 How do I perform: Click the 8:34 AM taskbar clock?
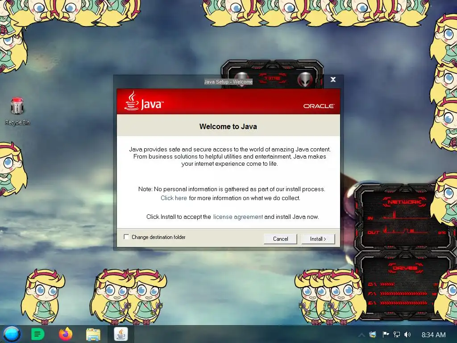click(x=433, y=335)
